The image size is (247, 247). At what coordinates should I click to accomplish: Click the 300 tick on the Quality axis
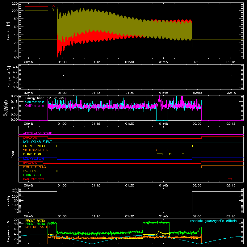click(x=15, y=189)
